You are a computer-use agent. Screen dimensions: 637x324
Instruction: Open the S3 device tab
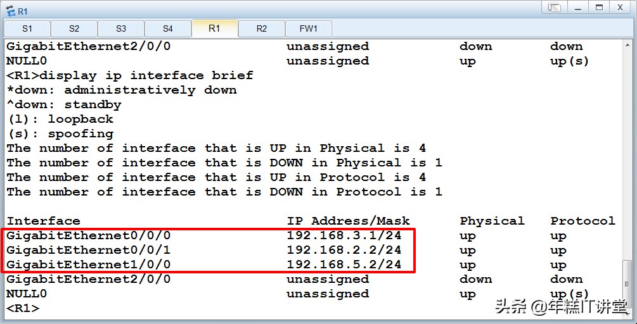point(120,28)
